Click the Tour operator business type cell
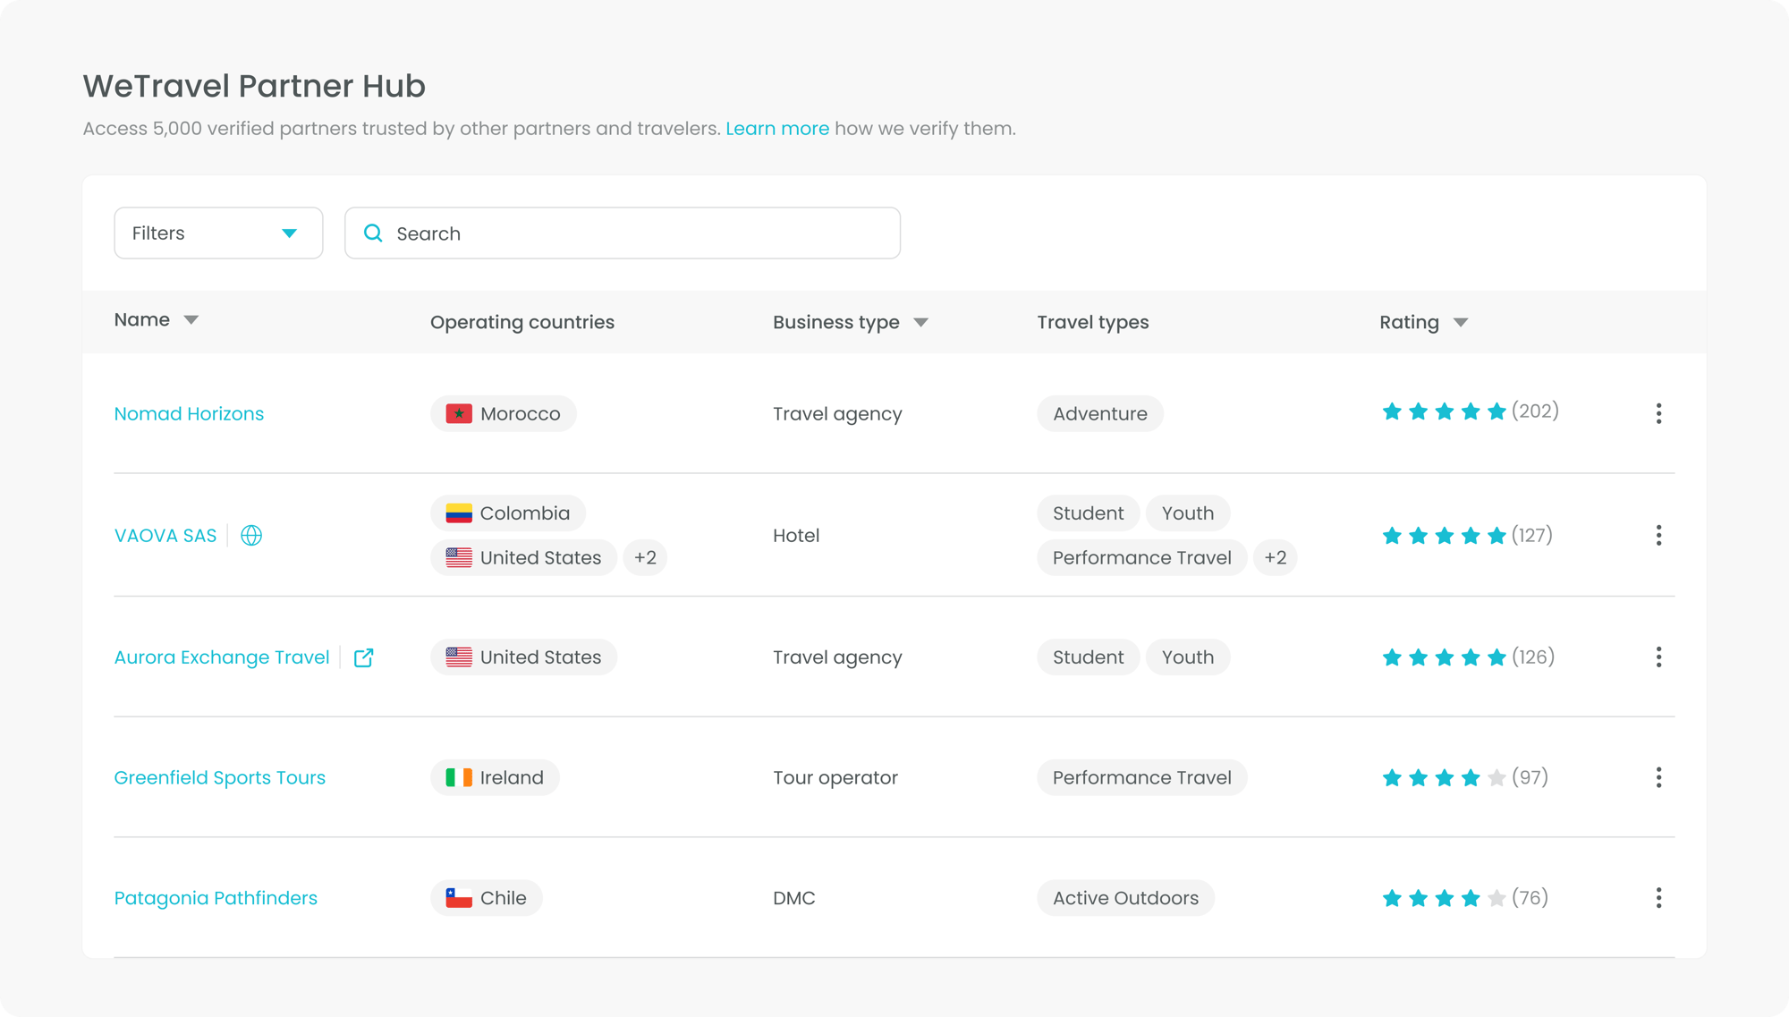The height and width of the screenshot is (1017, 1789). point(835,778)
